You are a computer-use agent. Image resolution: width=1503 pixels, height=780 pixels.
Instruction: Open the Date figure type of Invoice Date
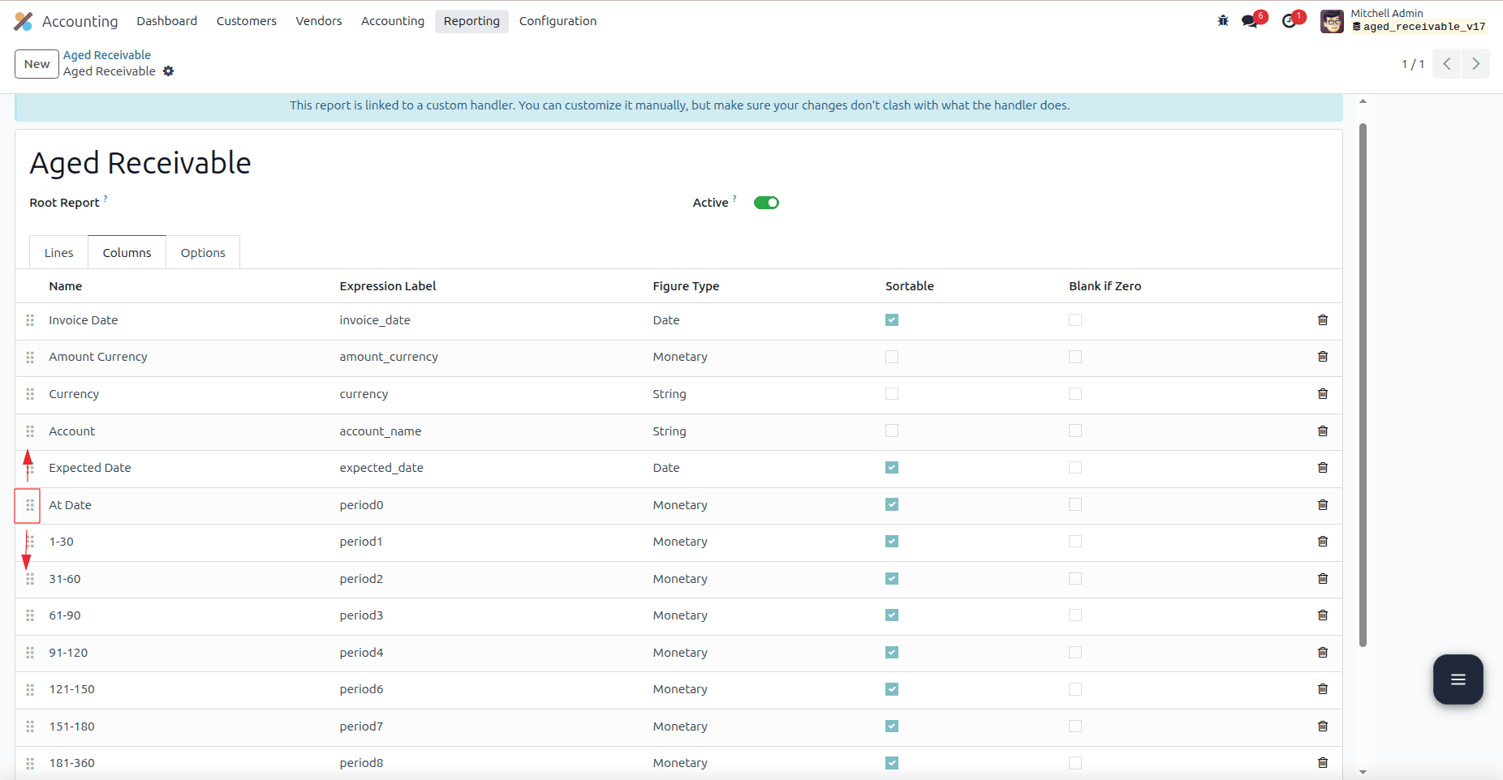666,320
